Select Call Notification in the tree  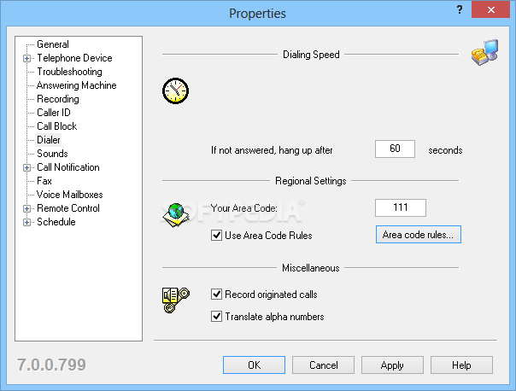[68, 167]
